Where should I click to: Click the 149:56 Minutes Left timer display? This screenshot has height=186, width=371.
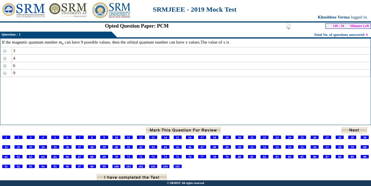pyautogui.click(x=348, y=26)
